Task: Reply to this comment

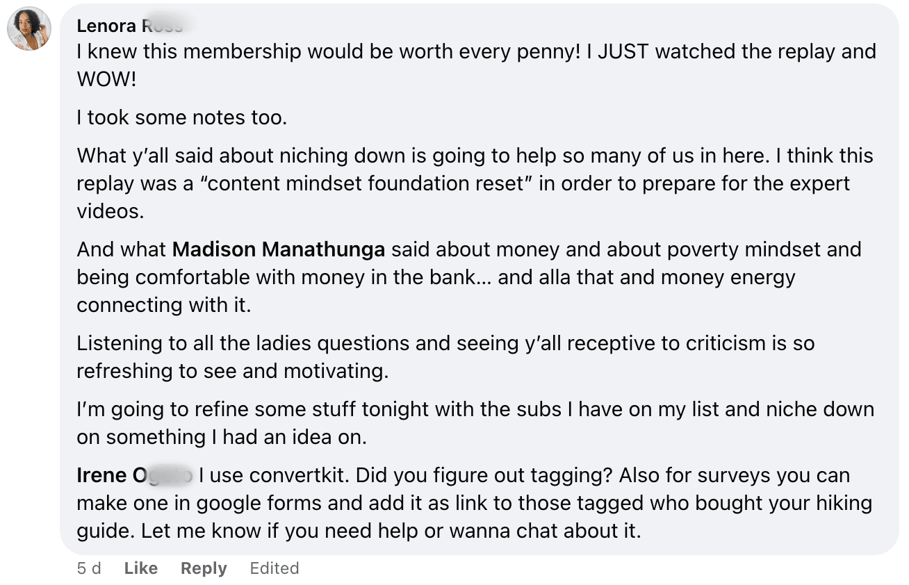Action: click(x=204, y=568)
